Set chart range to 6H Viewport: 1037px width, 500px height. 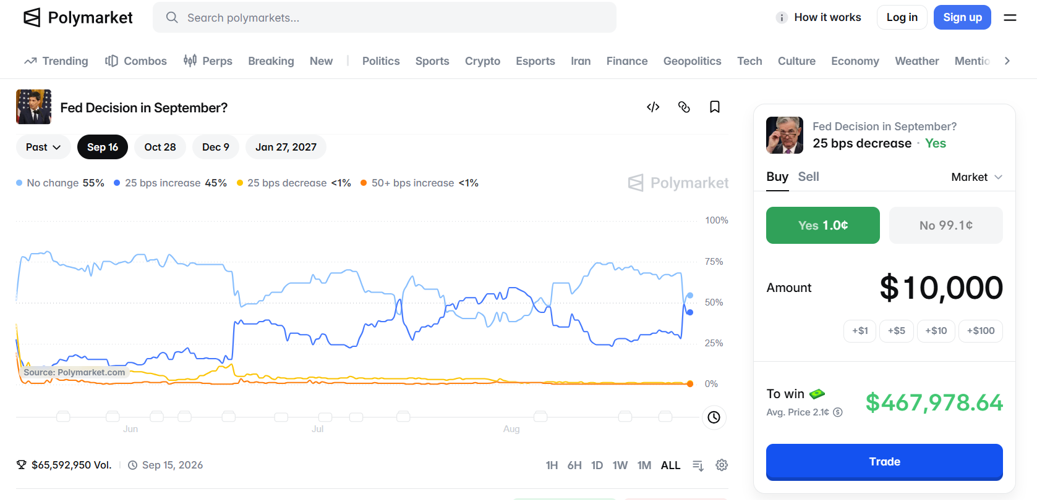574,465
